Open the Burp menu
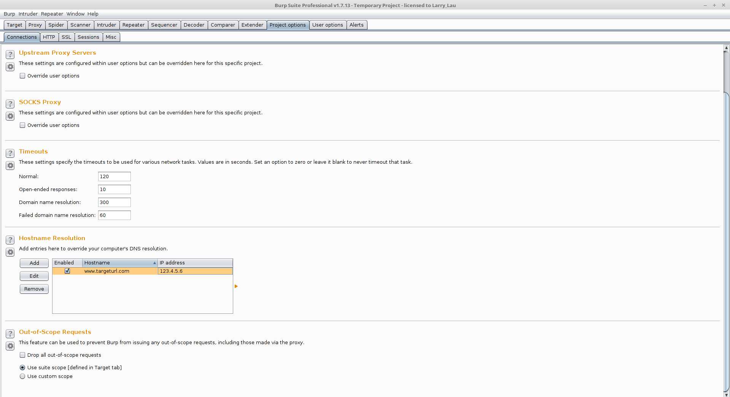 pos(9,14)
